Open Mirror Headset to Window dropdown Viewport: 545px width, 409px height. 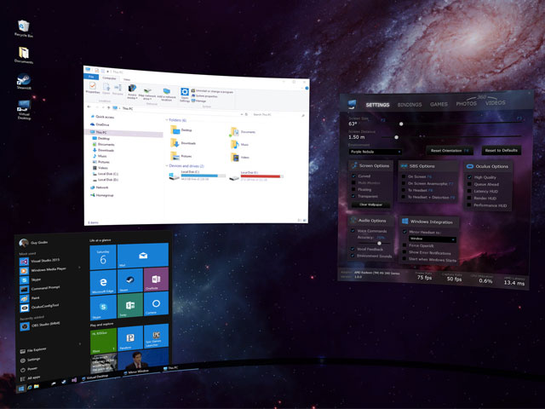(x=432, y=239)
